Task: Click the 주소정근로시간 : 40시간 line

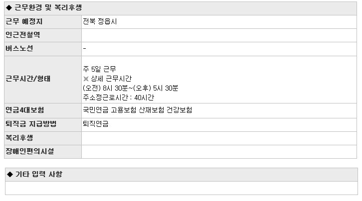Action: 119,98
